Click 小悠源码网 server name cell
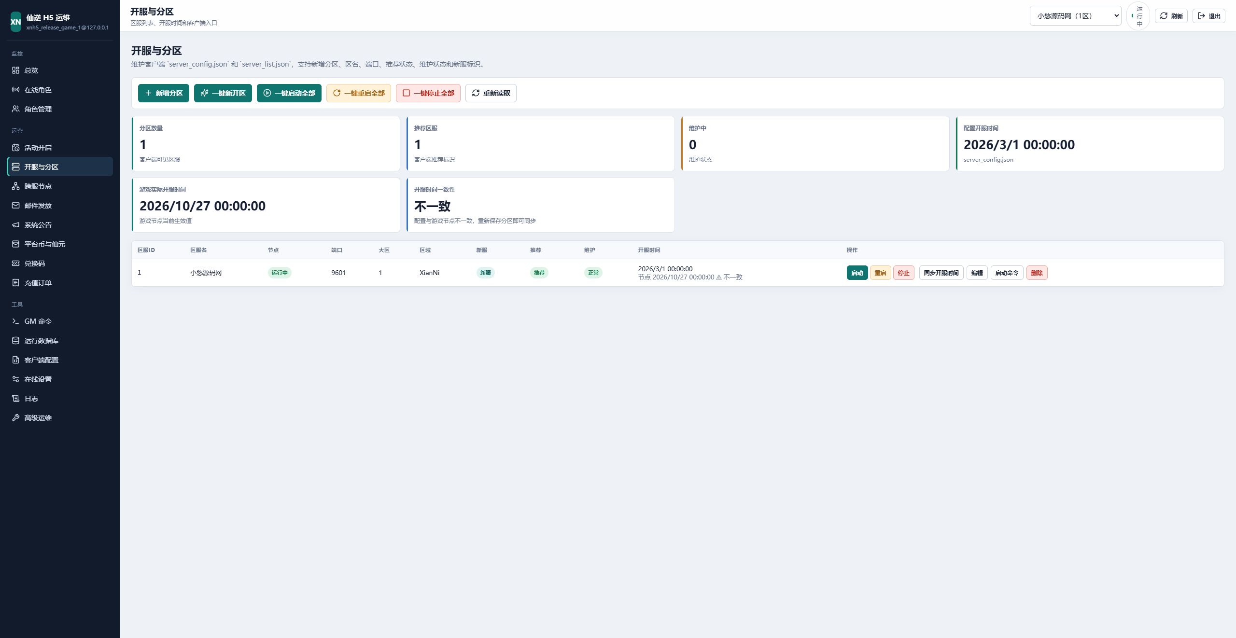This screenshot has height=638, width=1236. click(206, 273)
